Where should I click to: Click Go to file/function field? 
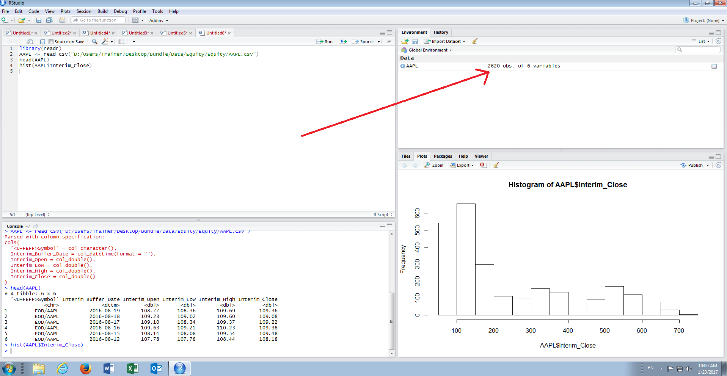[x=99, y=20]
